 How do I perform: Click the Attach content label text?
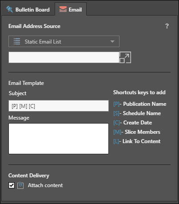click(x=45, y=185)
